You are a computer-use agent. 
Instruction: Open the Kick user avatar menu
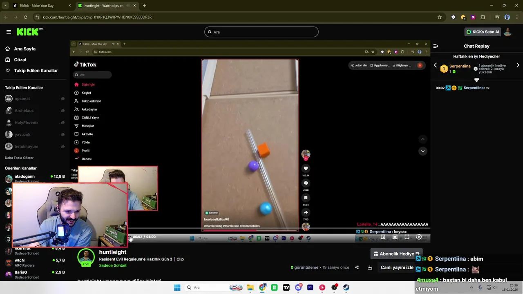(x=507, y=32)
